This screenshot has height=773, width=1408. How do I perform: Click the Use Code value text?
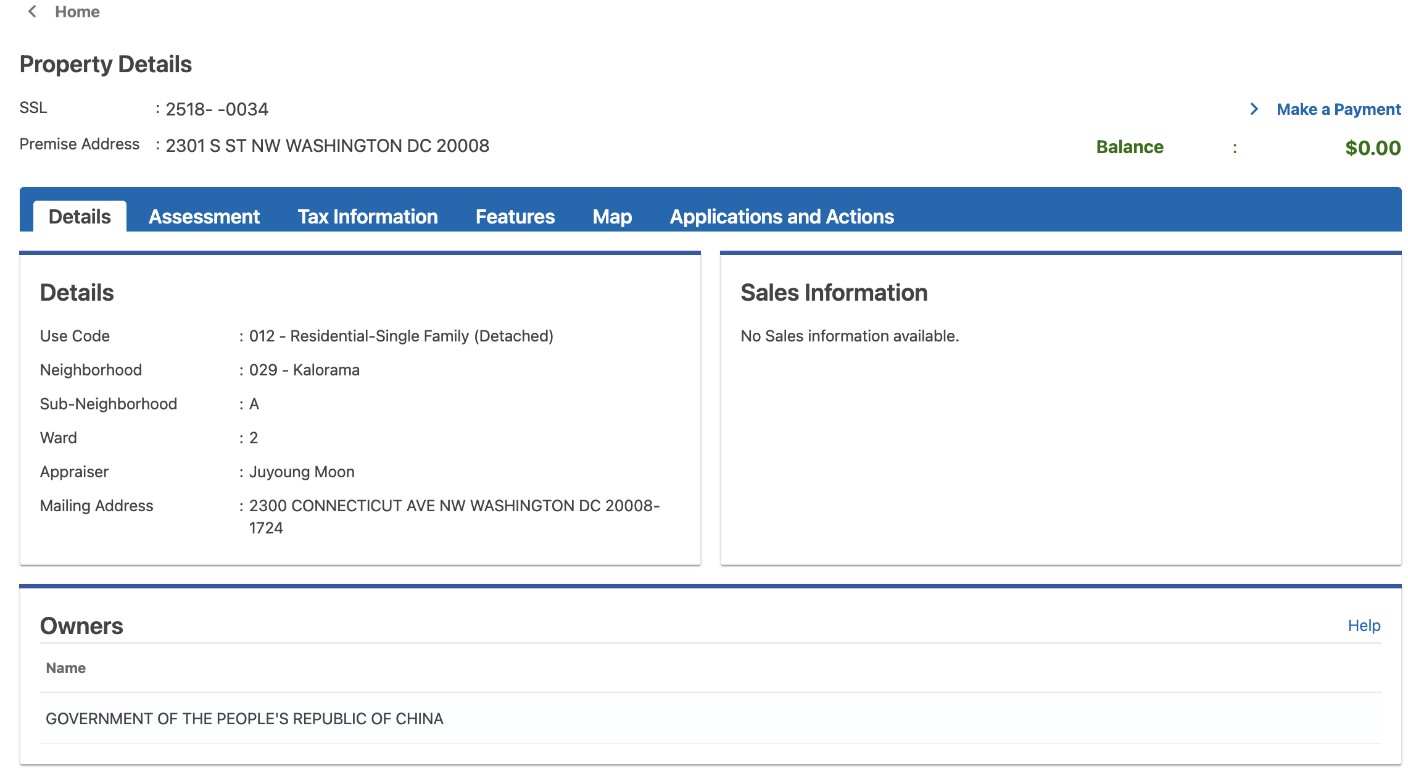401,336
